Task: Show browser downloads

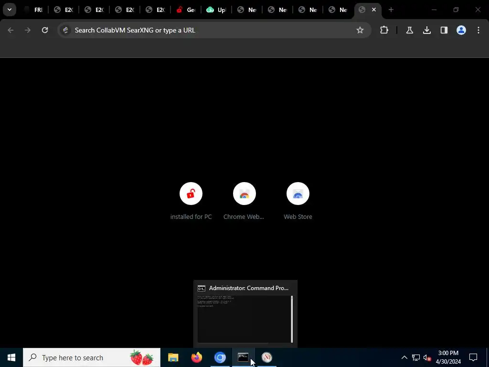Action: (x=426, y=30)
